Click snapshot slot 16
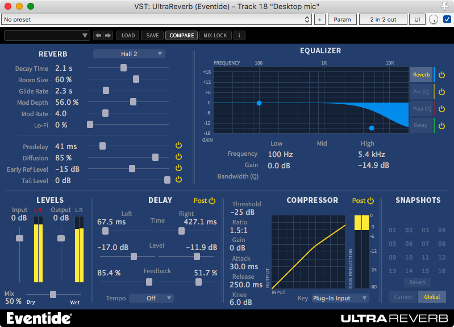Viewport: 454px width, 327px height. [x=442, y=271]
